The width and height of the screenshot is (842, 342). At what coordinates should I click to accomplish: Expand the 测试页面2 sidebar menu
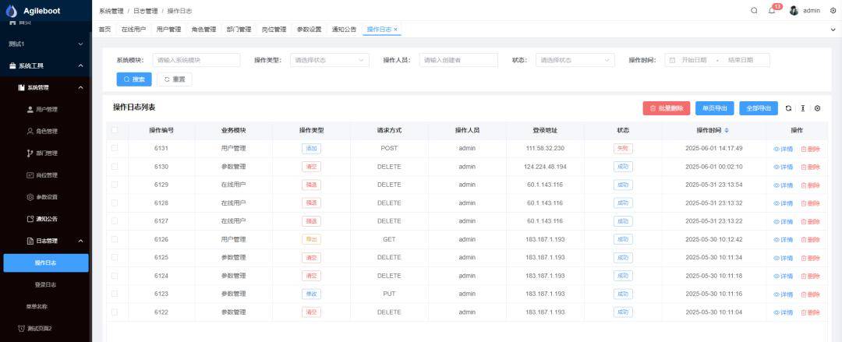pos(46,328)
